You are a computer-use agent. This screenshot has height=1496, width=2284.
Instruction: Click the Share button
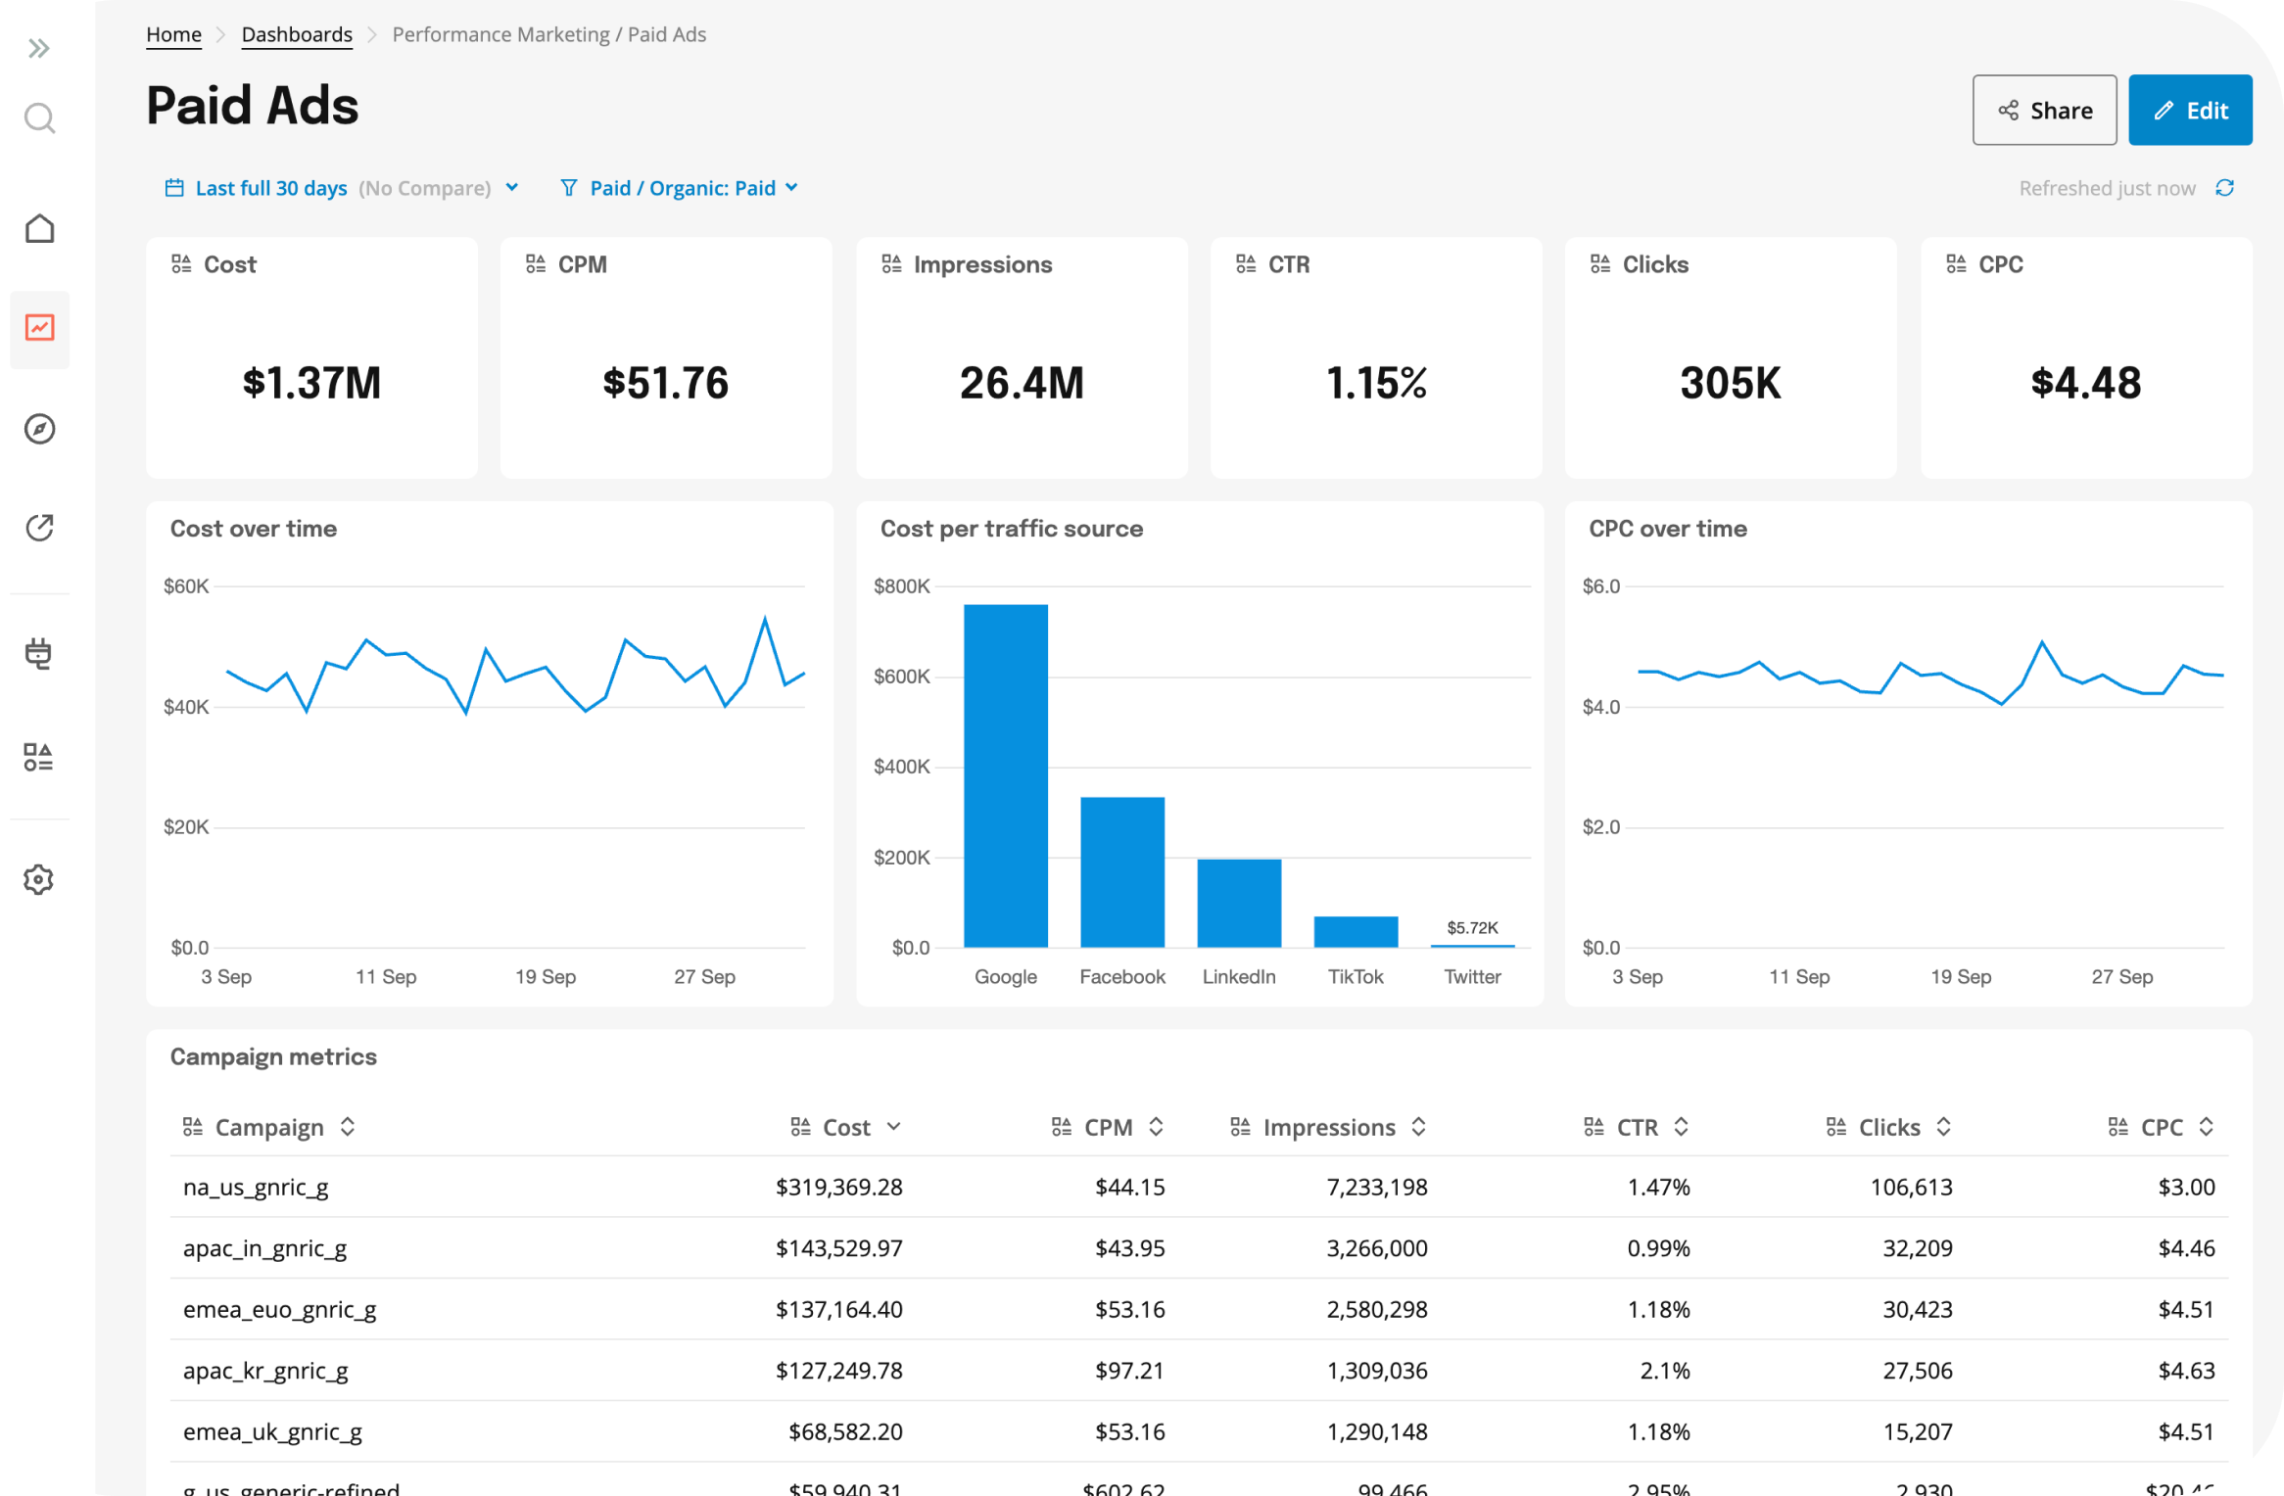click(2044, 111)
